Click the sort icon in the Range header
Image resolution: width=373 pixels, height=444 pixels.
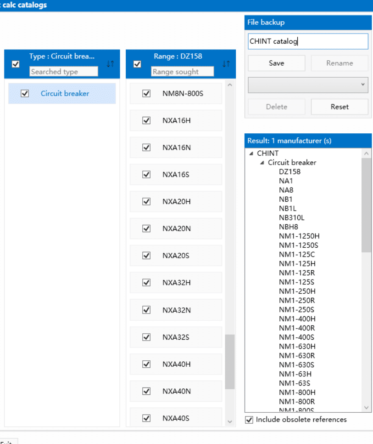click(x=226, y=64)
